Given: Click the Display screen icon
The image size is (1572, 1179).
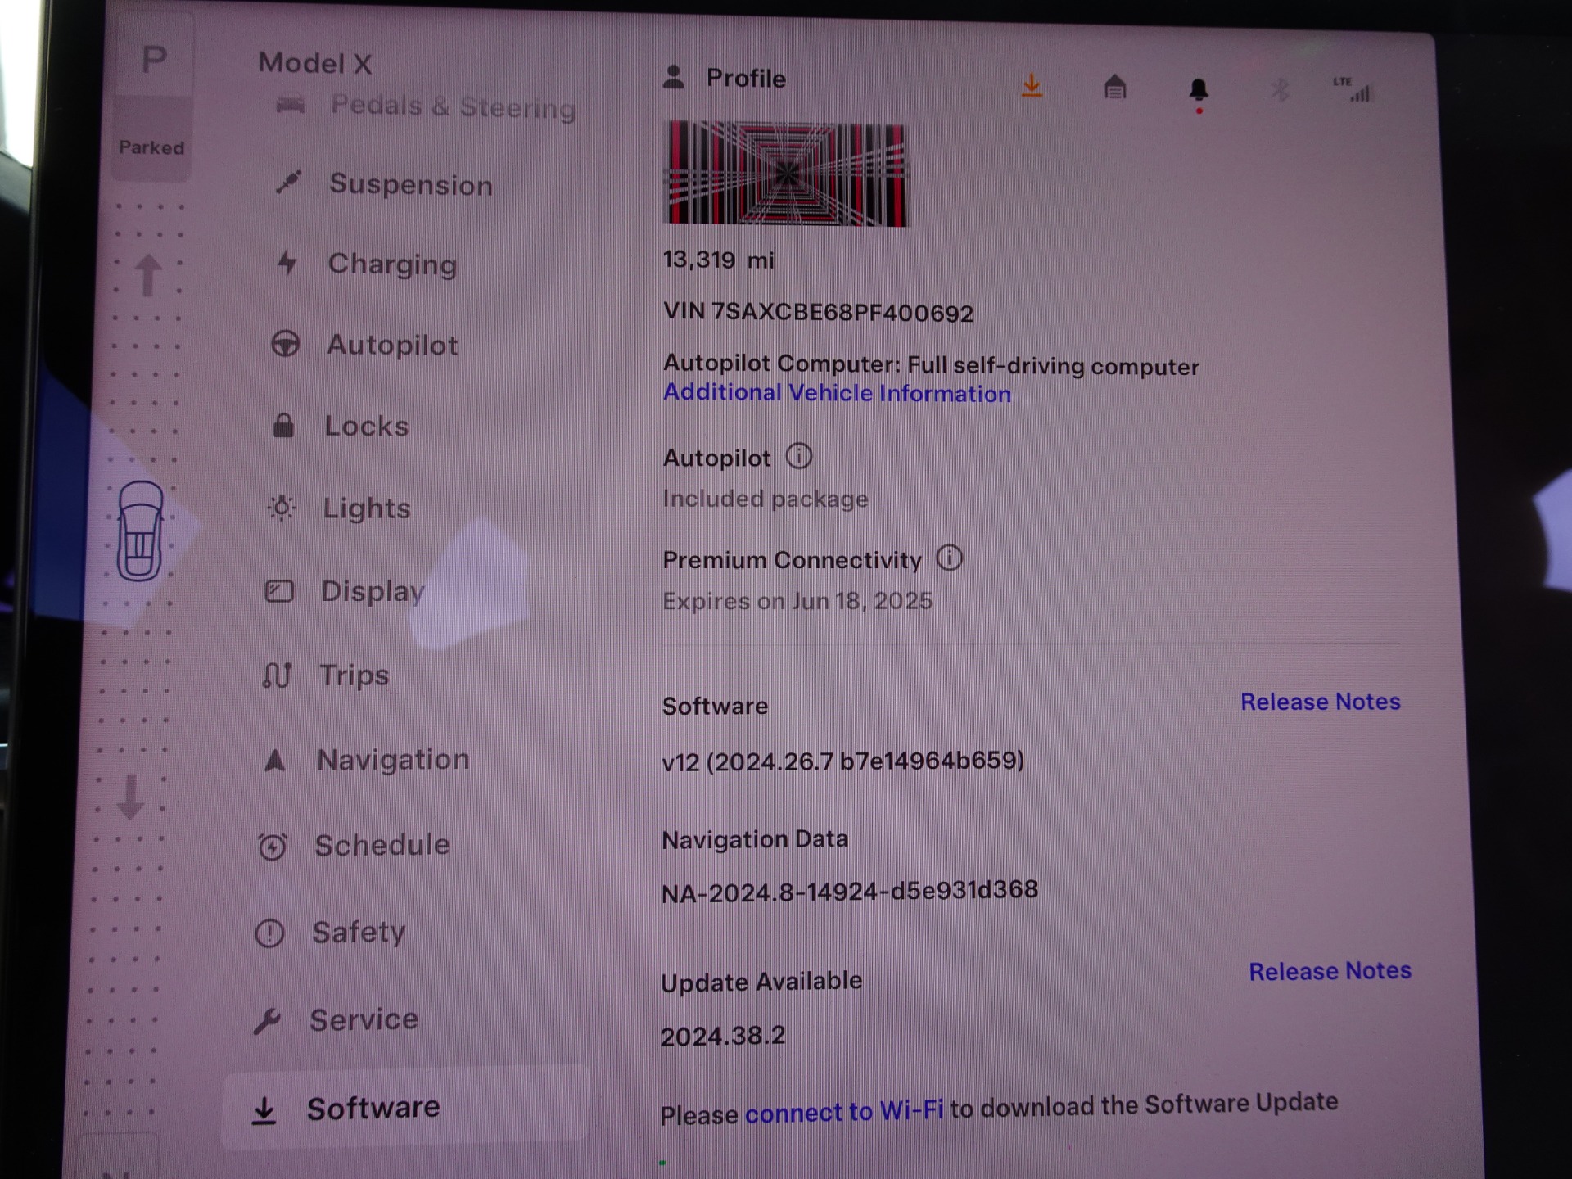Looking at the screenshot, I should pyautogui.click(x=279, y=590).
